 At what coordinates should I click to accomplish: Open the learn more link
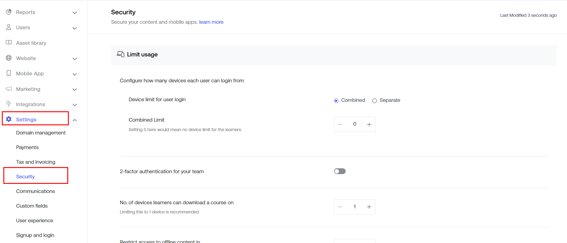(211, 22)
